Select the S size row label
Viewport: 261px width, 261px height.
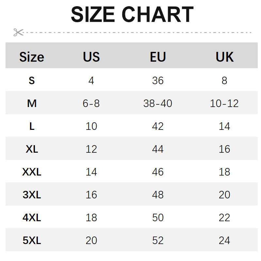click(32, 81)
